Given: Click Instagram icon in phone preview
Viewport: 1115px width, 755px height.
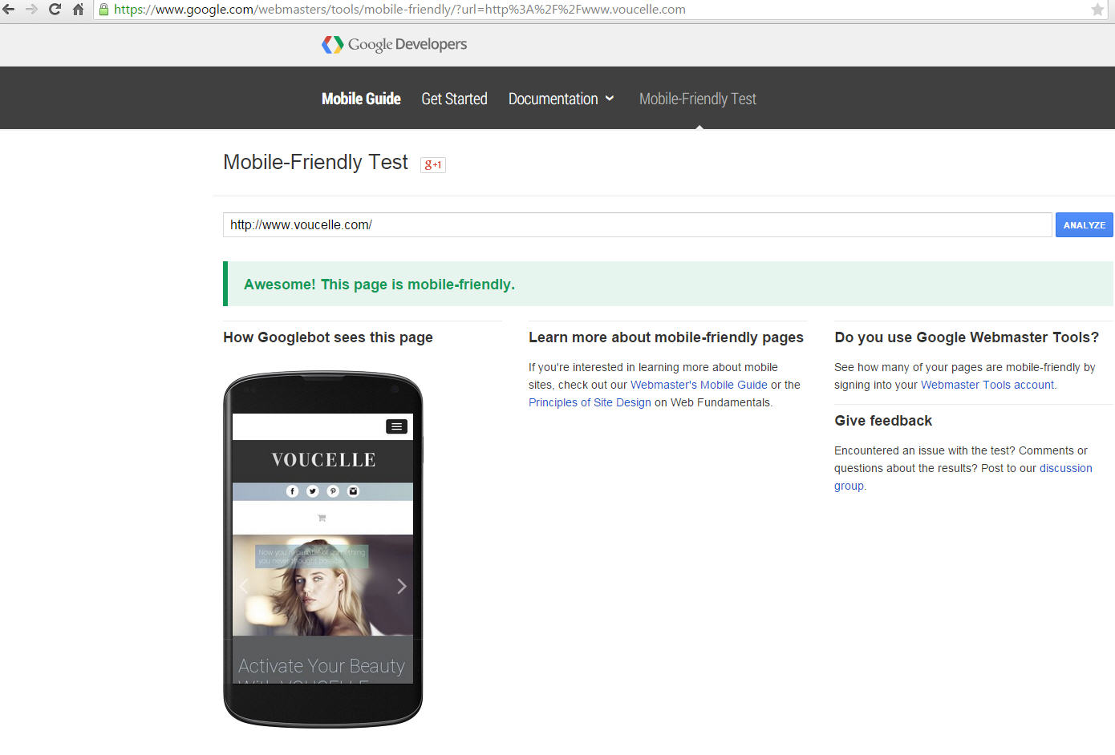Looking at the screenshot, I should [x=353, y=491].
